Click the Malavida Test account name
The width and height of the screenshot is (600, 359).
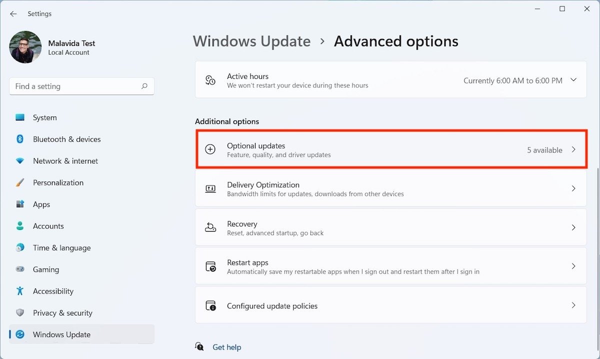point(71,43)
